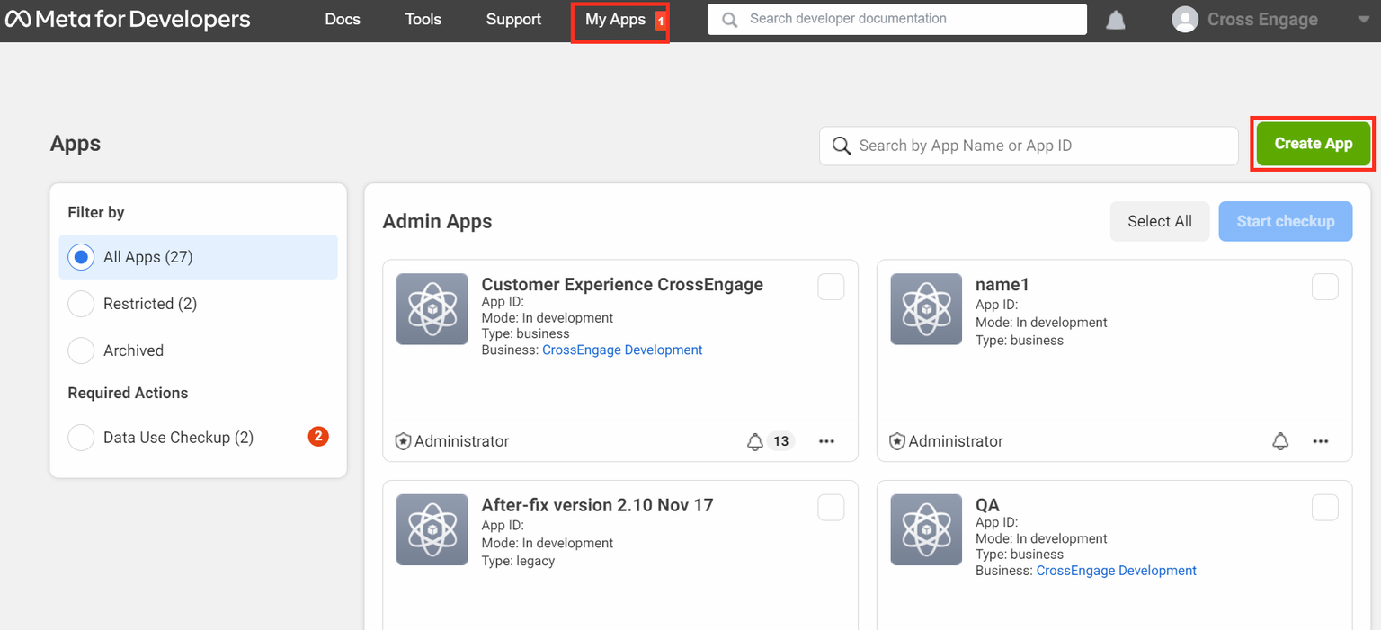Open the Docs menu

(x=343, y=19)
